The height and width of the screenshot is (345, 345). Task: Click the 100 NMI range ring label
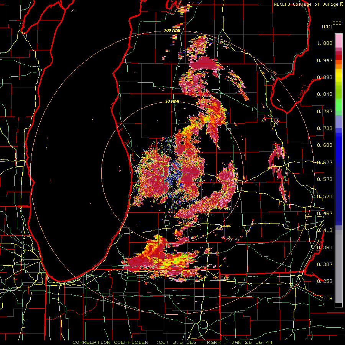click(x=172, y=30)
